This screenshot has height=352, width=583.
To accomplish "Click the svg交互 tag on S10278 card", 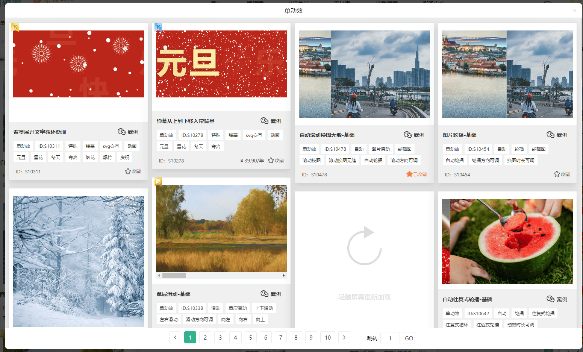I will (254, 135).
